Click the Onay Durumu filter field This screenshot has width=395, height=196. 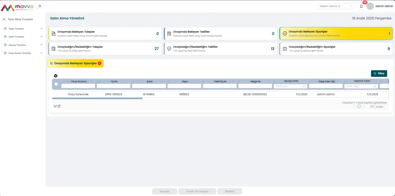(78, 86)
